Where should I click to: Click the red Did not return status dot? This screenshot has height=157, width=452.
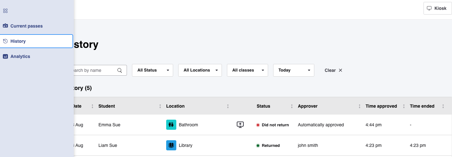(258, 125)
